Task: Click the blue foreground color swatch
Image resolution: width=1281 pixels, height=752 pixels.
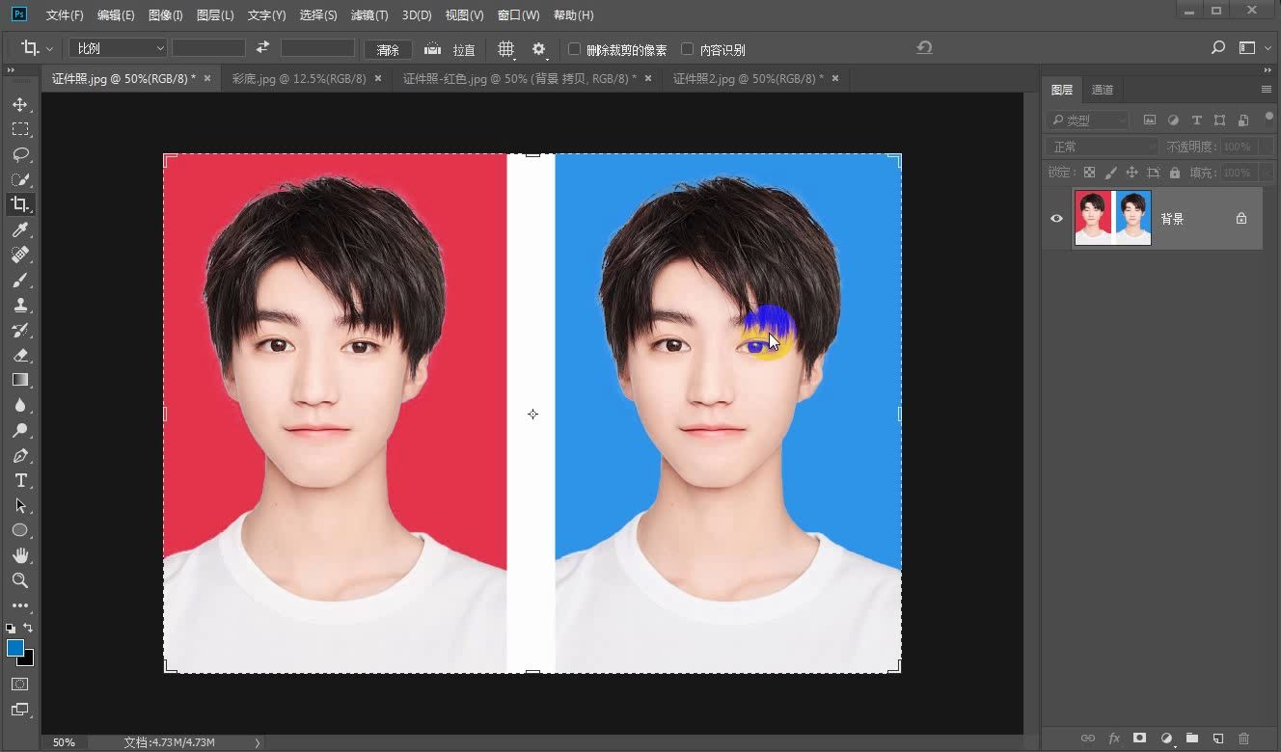Action: [x=15, y=648]
